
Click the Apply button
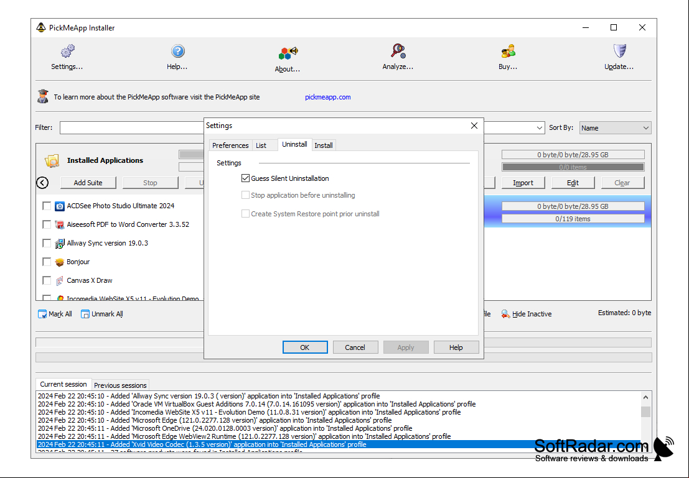(406, 347)
